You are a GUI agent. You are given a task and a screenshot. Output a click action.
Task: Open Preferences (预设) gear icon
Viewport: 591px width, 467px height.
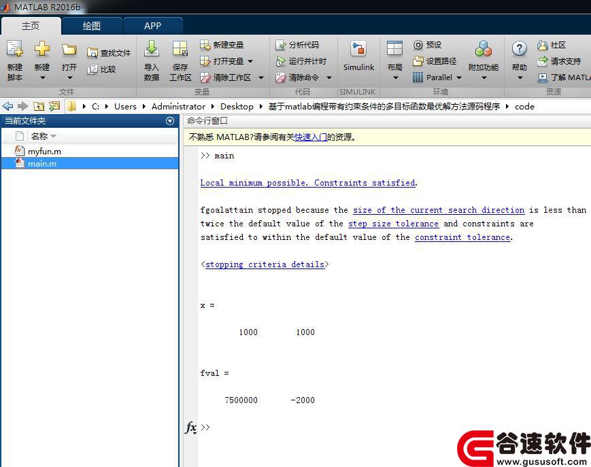418,45
